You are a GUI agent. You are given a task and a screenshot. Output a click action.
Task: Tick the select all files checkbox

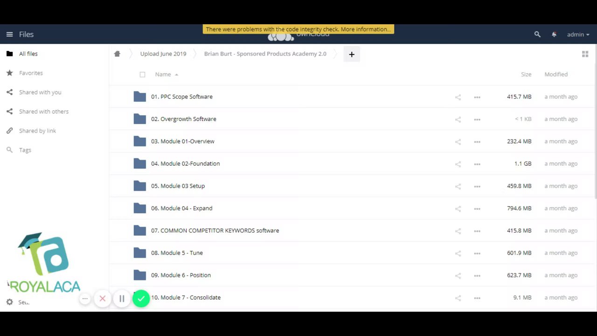pyautogui.click(x=142, y=75)
